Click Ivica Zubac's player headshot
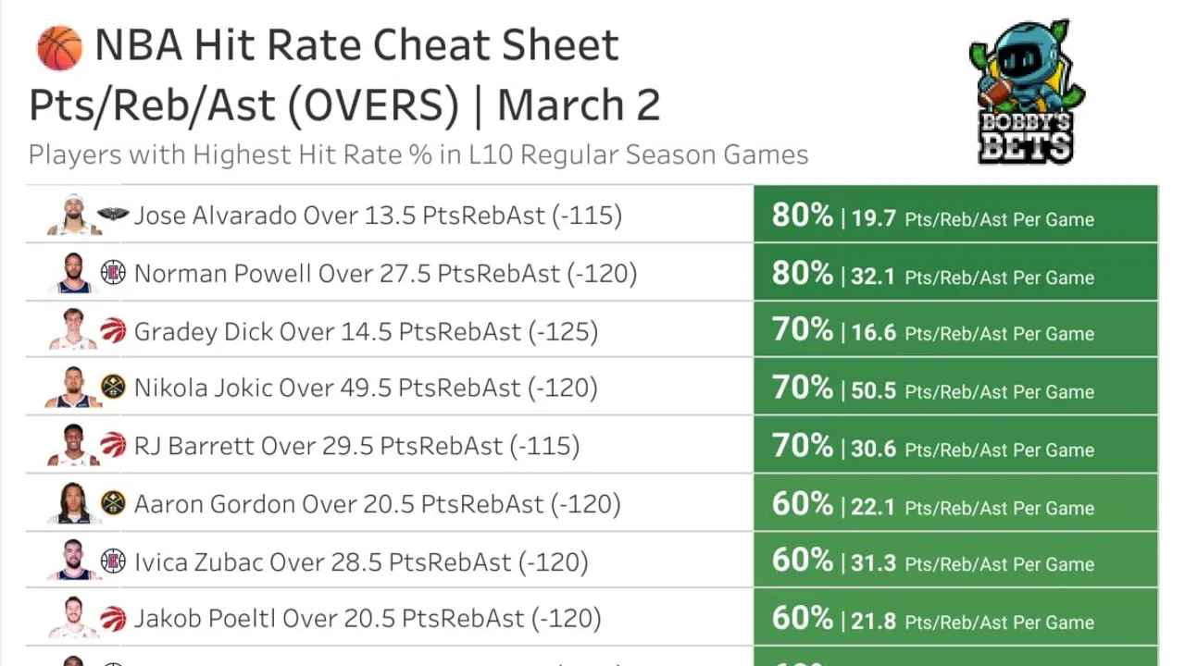The height and width of the screenshot is (666, 1185). point(74,561)
